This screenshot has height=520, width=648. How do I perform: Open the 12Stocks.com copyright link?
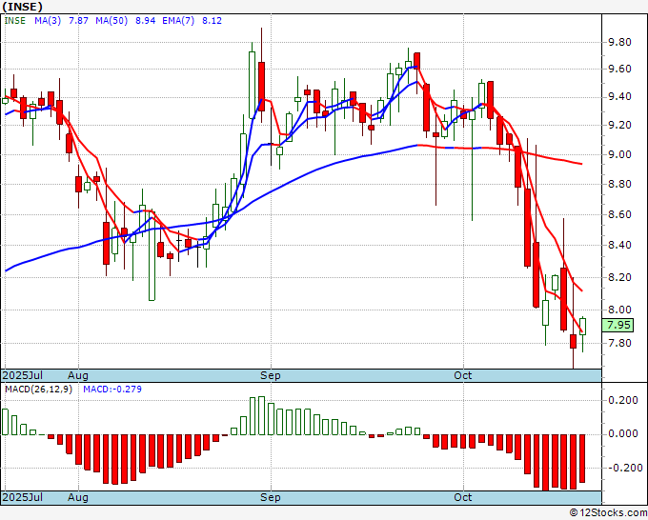tap(608, 513)
